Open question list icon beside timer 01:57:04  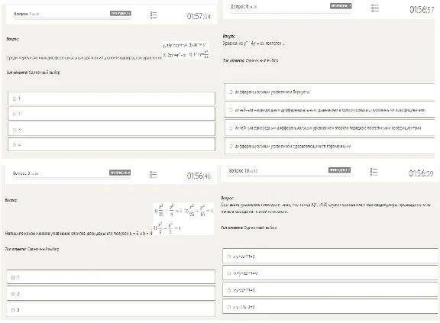pyautogui.click(x=154, y=15)
